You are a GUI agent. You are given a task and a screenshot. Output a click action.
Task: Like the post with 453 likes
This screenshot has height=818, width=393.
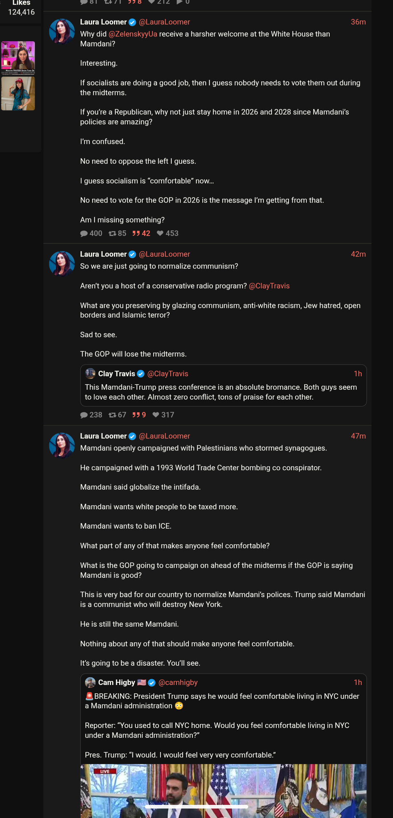point(160,233)
